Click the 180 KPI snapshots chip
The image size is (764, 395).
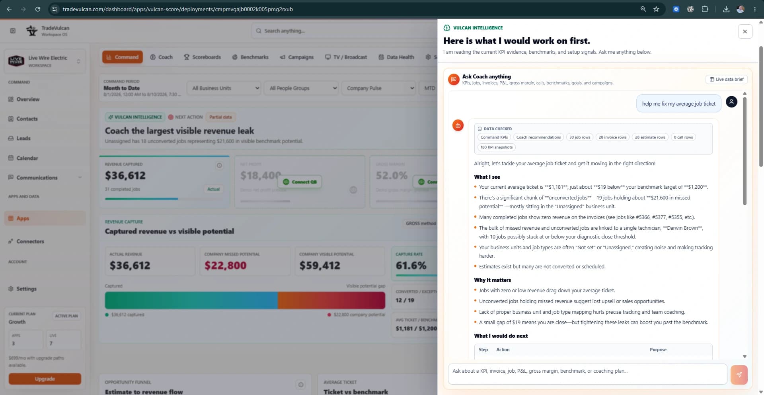(497, 147)
